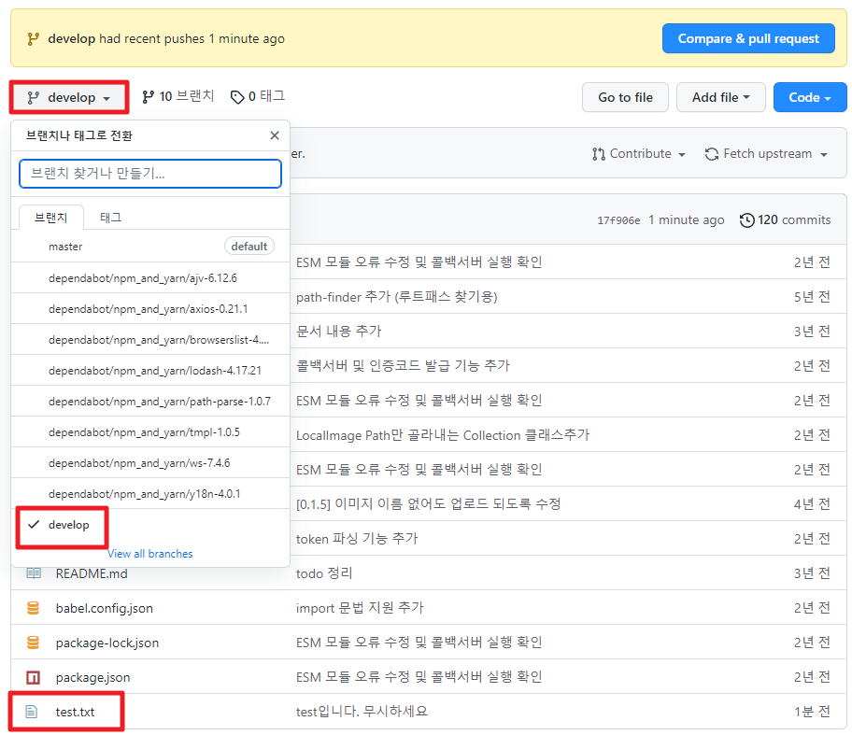Expand the Add file dropdown
This screenshot has width=852, height=735.
pyautogui.click(x=720, y=97)
